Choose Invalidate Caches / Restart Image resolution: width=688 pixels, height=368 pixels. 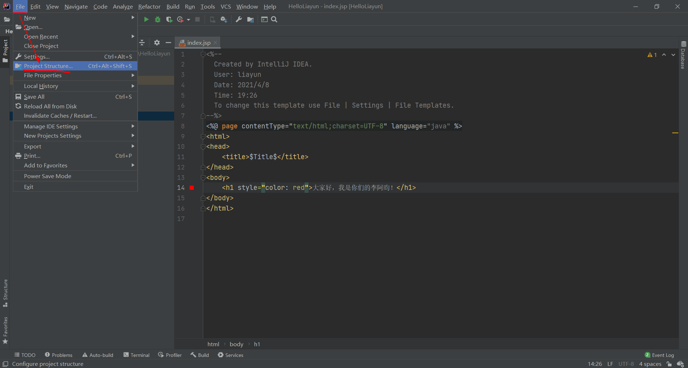[75, 116]
